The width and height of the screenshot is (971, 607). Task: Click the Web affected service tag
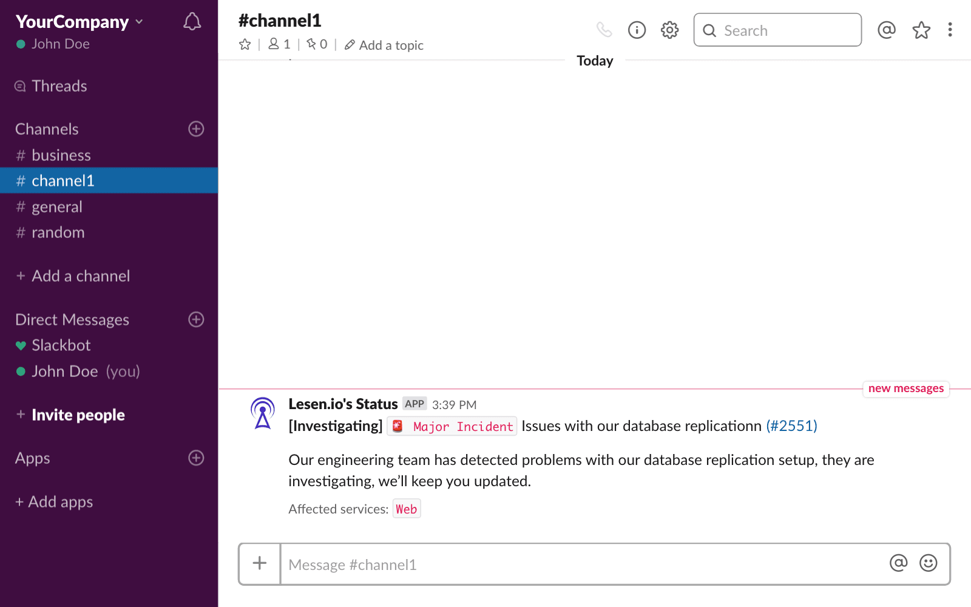(407, 509)
